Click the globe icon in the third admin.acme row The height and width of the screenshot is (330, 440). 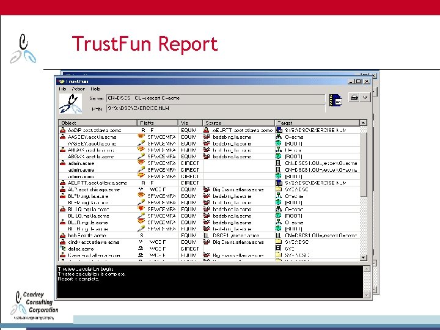pyautogui.click(x=279, y=176)
